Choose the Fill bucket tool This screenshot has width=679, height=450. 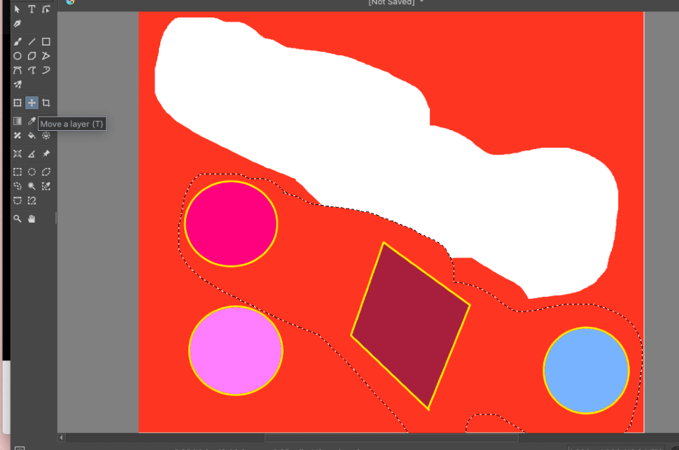click(31, 135)
